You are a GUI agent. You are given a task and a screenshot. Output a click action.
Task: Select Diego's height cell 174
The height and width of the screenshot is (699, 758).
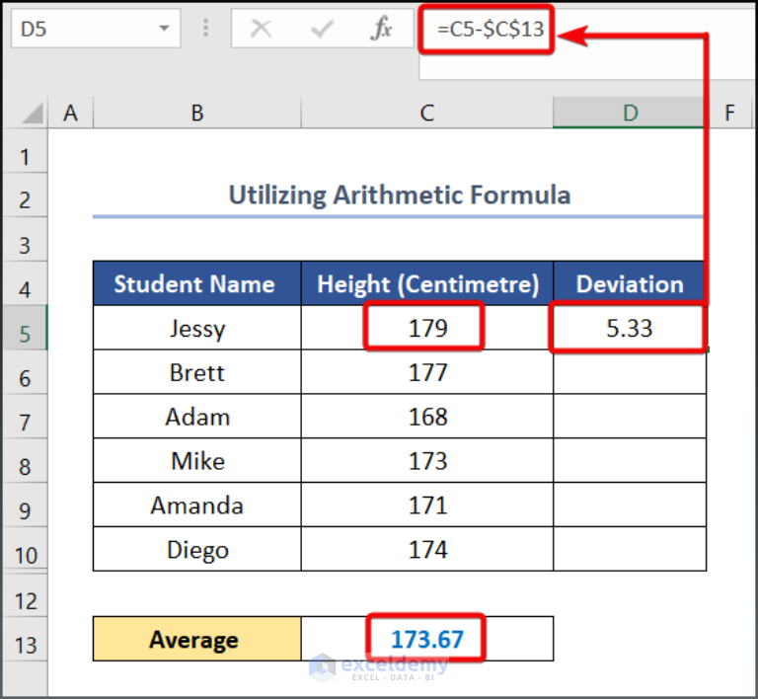coord(426,549)
